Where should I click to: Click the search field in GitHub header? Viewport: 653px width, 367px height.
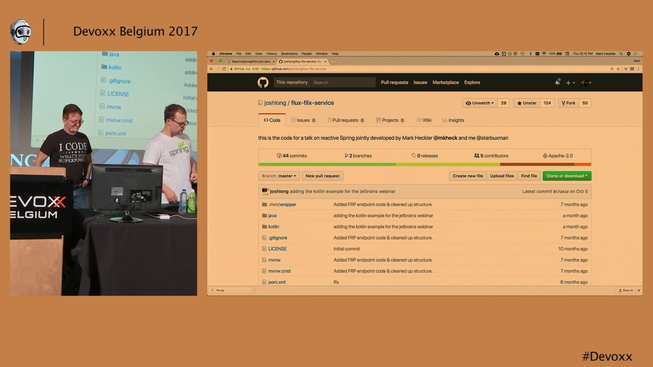343,83
